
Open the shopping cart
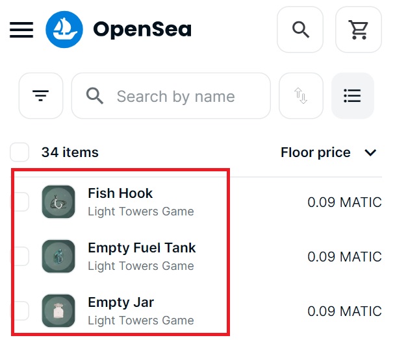click(358, 29)
